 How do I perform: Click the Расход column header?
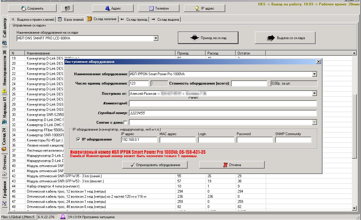coord(221,53)
